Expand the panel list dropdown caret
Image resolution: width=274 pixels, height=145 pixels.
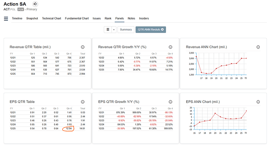pos(114,30)
